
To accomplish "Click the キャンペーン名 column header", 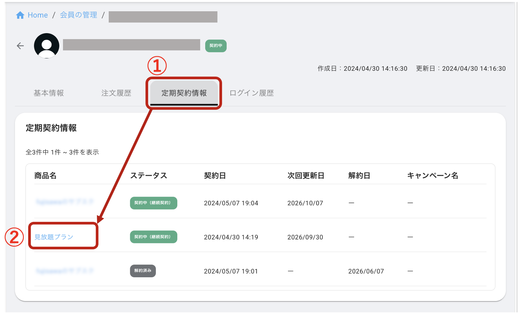I will (433, 176).
